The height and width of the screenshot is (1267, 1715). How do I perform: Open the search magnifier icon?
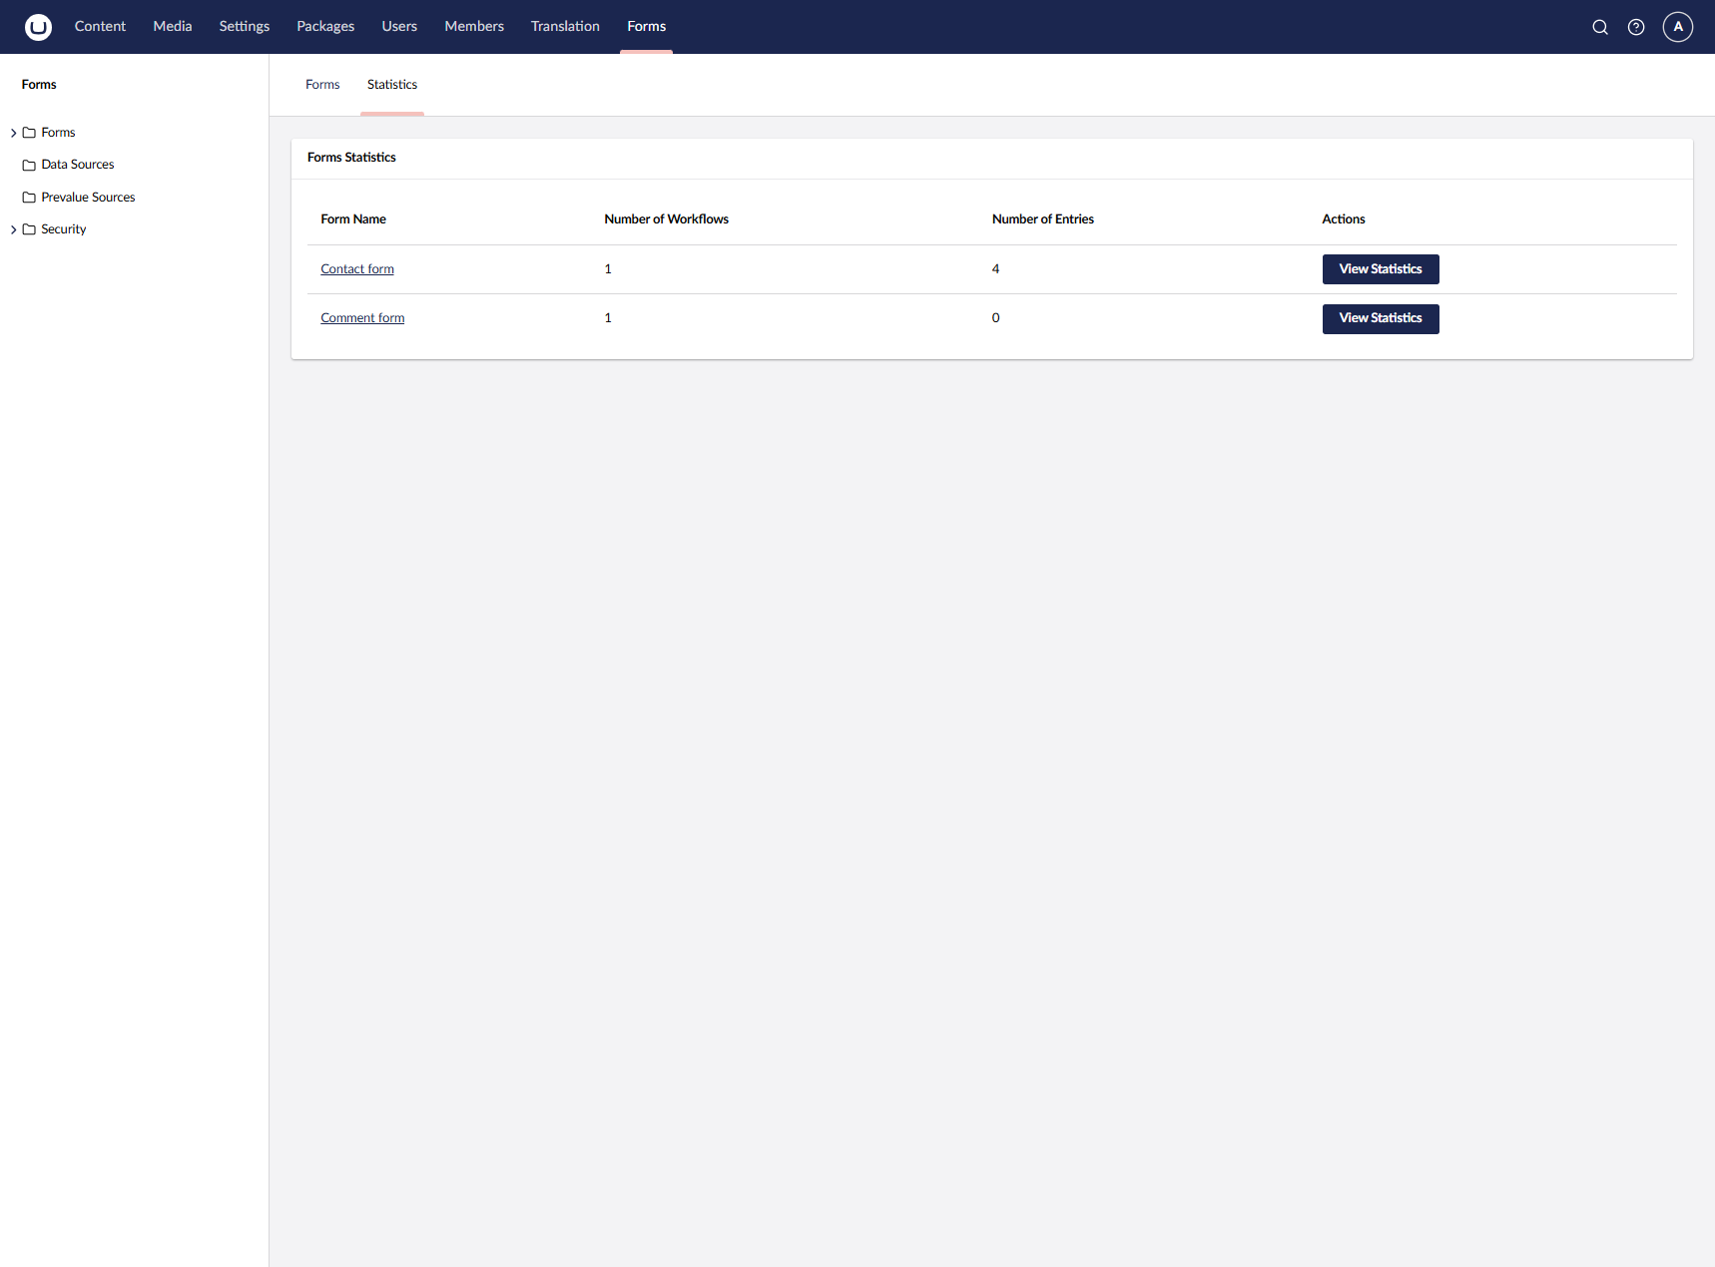[x=1599, y=27]
